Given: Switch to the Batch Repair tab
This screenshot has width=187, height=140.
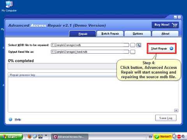Looking at the screenshot, I should click(110, 33).
